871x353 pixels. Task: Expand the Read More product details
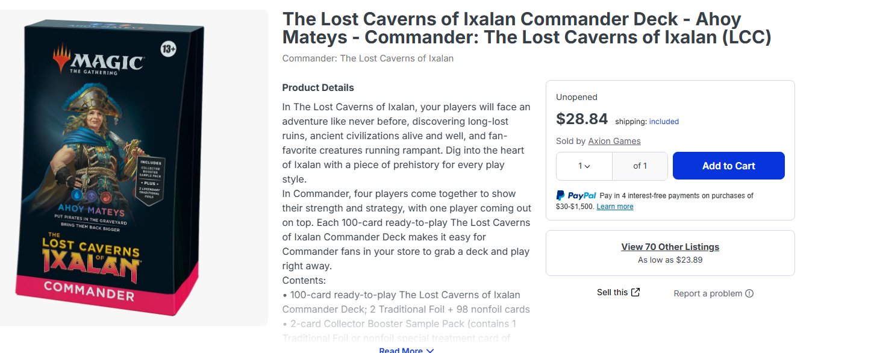tap(406, 350)
